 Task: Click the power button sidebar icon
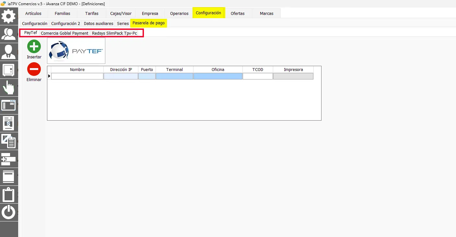click(x=9, y=213)
